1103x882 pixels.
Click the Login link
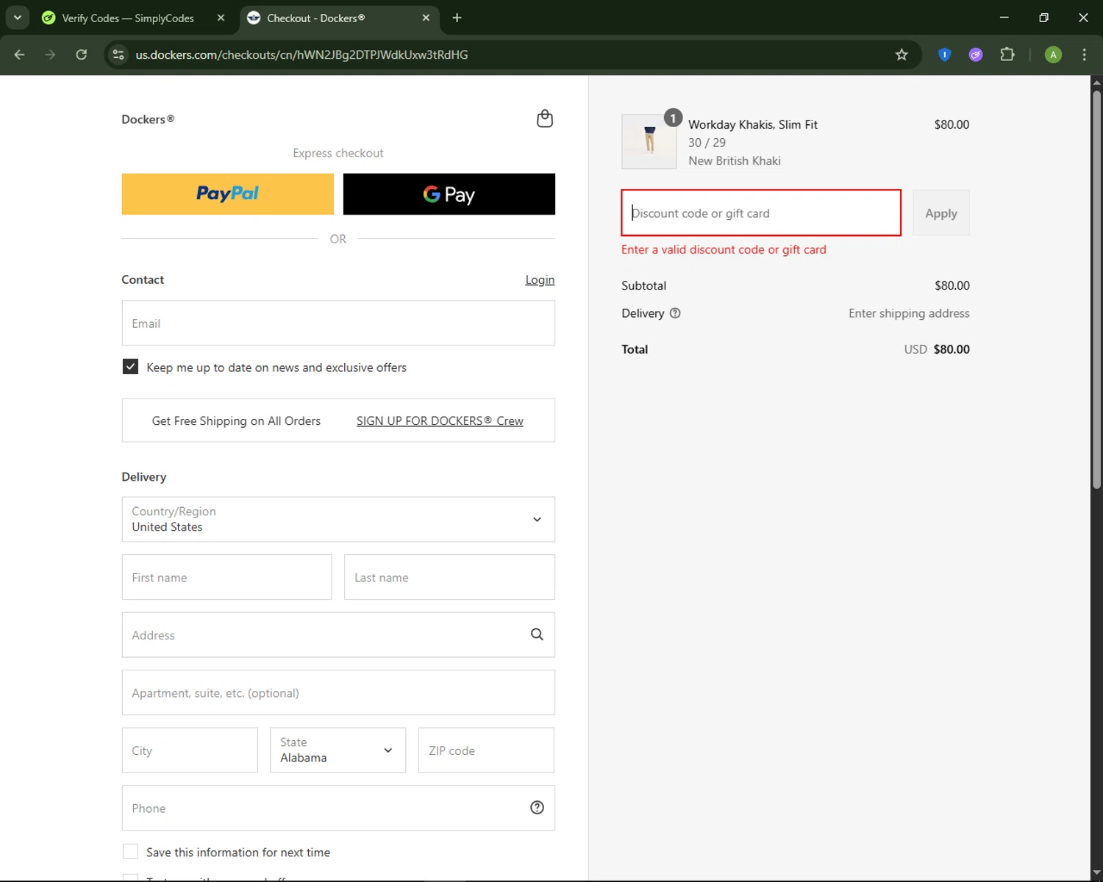coord(540,280)
